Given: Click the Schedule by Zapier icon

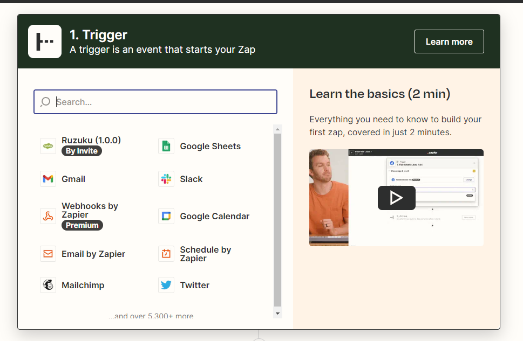Looking at the screenshot, I should tap(166, 254).
